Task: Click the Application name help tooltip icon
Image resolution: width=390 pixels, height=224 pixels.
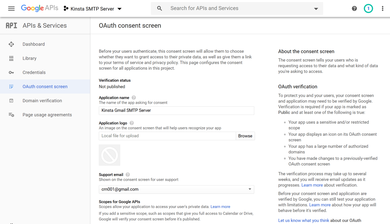Action: 134,97
